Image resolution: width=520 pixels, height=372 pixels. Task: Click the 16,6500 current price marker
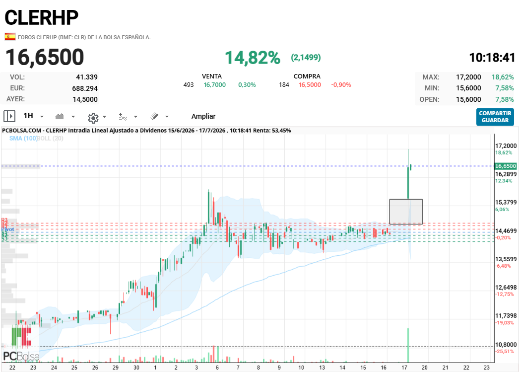click(x=506, y=166)
